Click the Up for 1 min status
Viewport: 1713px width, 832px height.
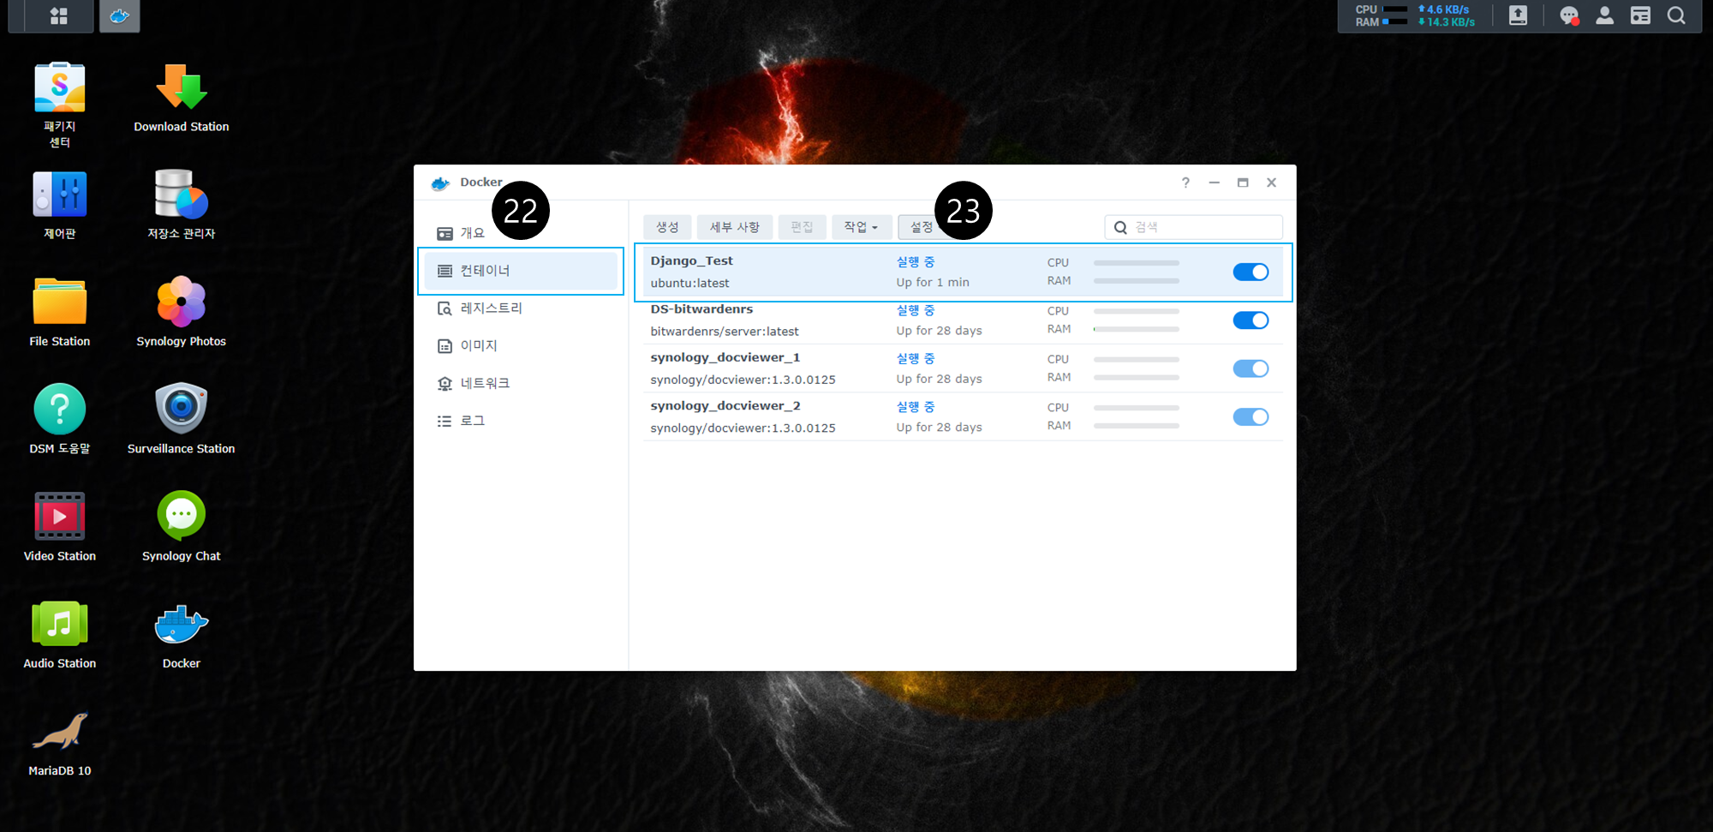(x=933, y=283)
